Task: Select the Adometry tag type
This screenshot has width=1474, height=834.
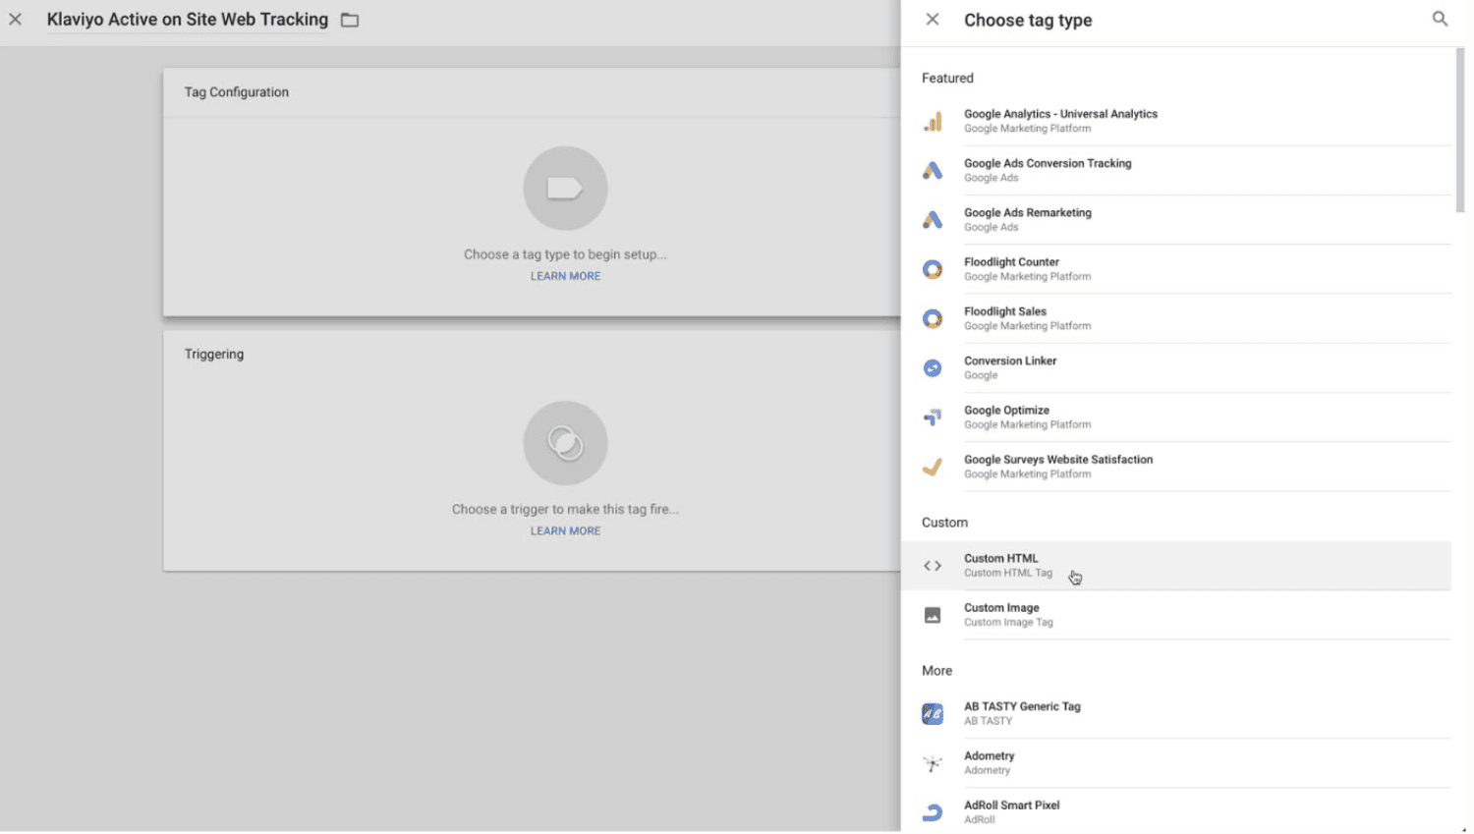Action: point(1176,763)
